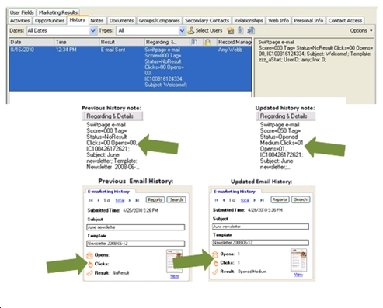The width and height of the screenshot is (383, 308).
Task: Click the attachment paperclip column header
Action: click(x=194, y=42)
